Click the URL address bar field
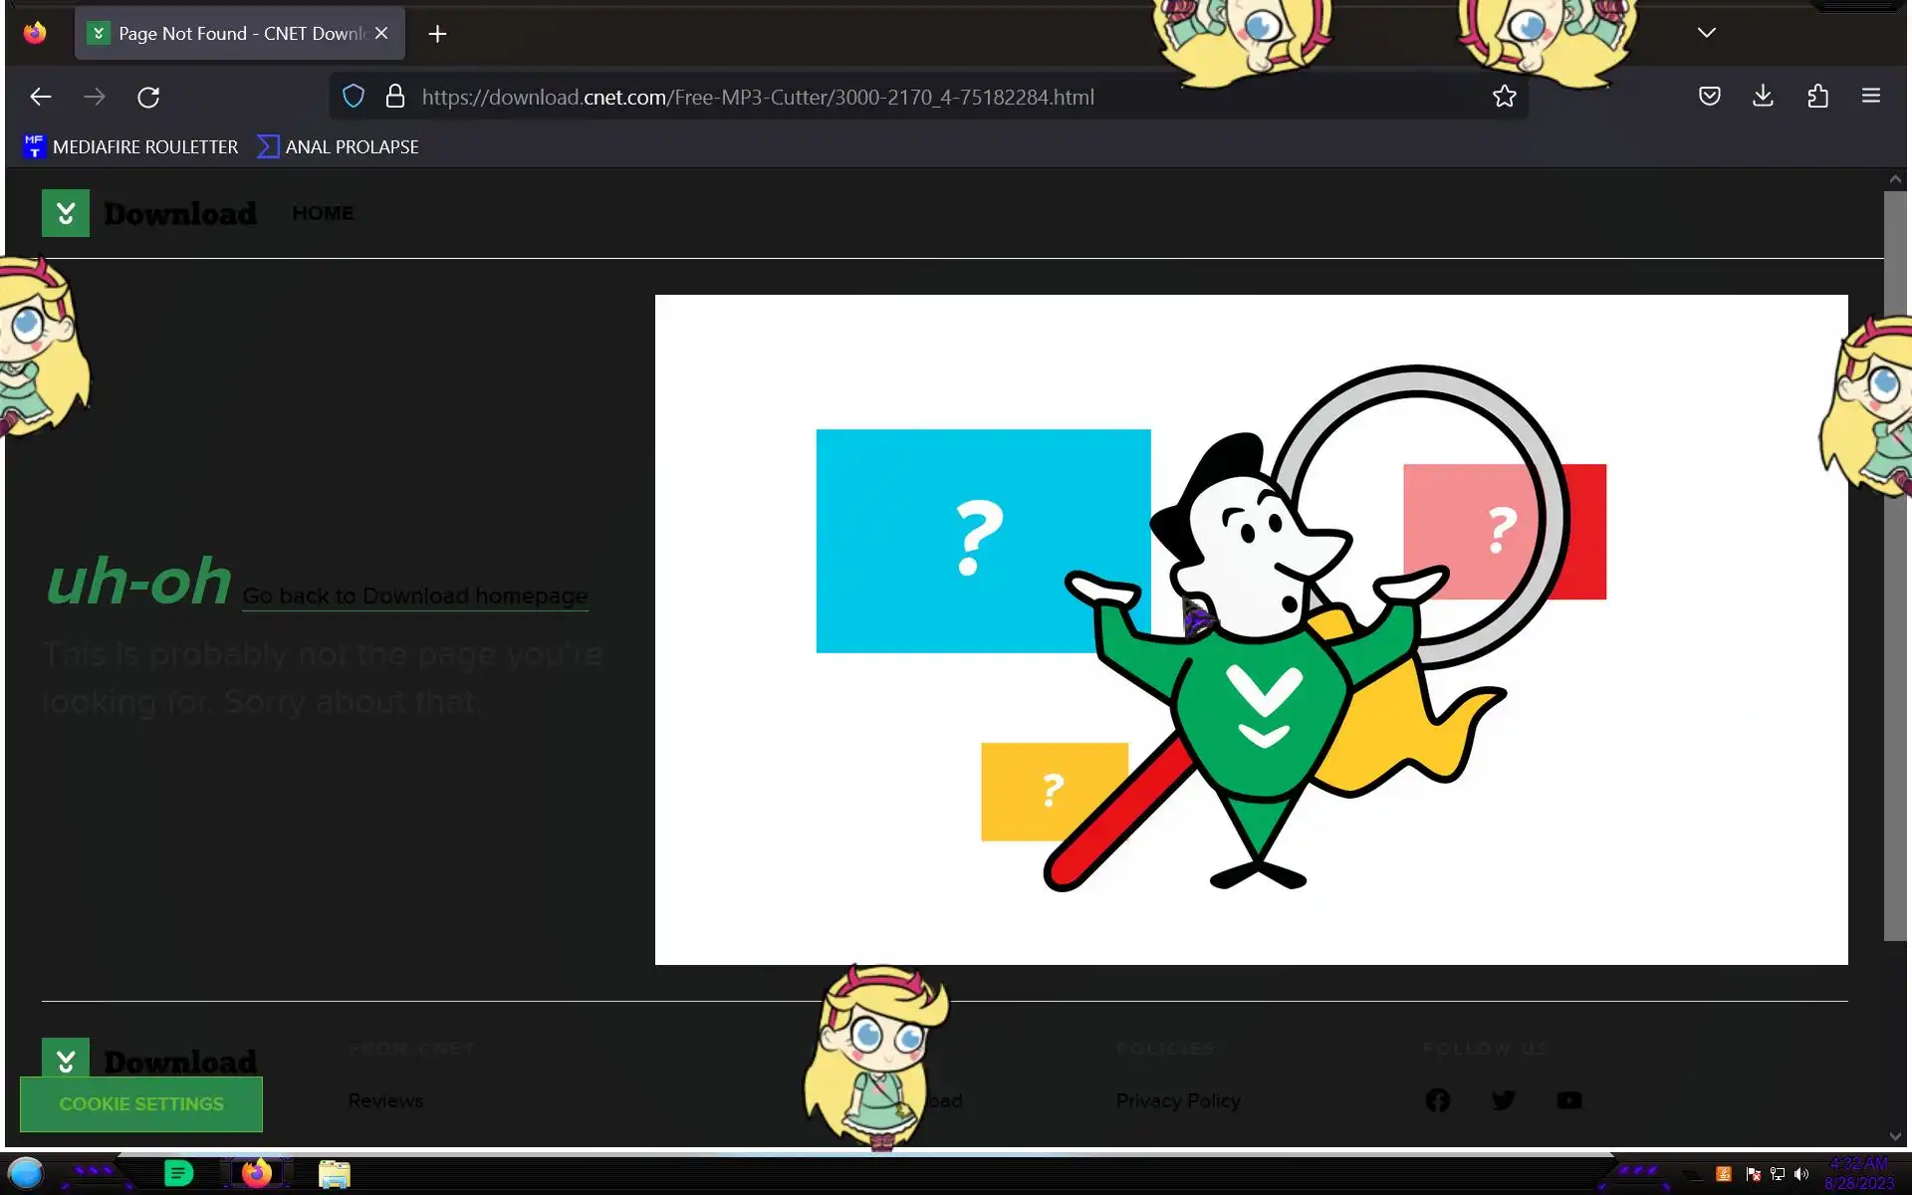This screenshot has width=1912, height=1195. pyautogui.click(x=757, y=97)
